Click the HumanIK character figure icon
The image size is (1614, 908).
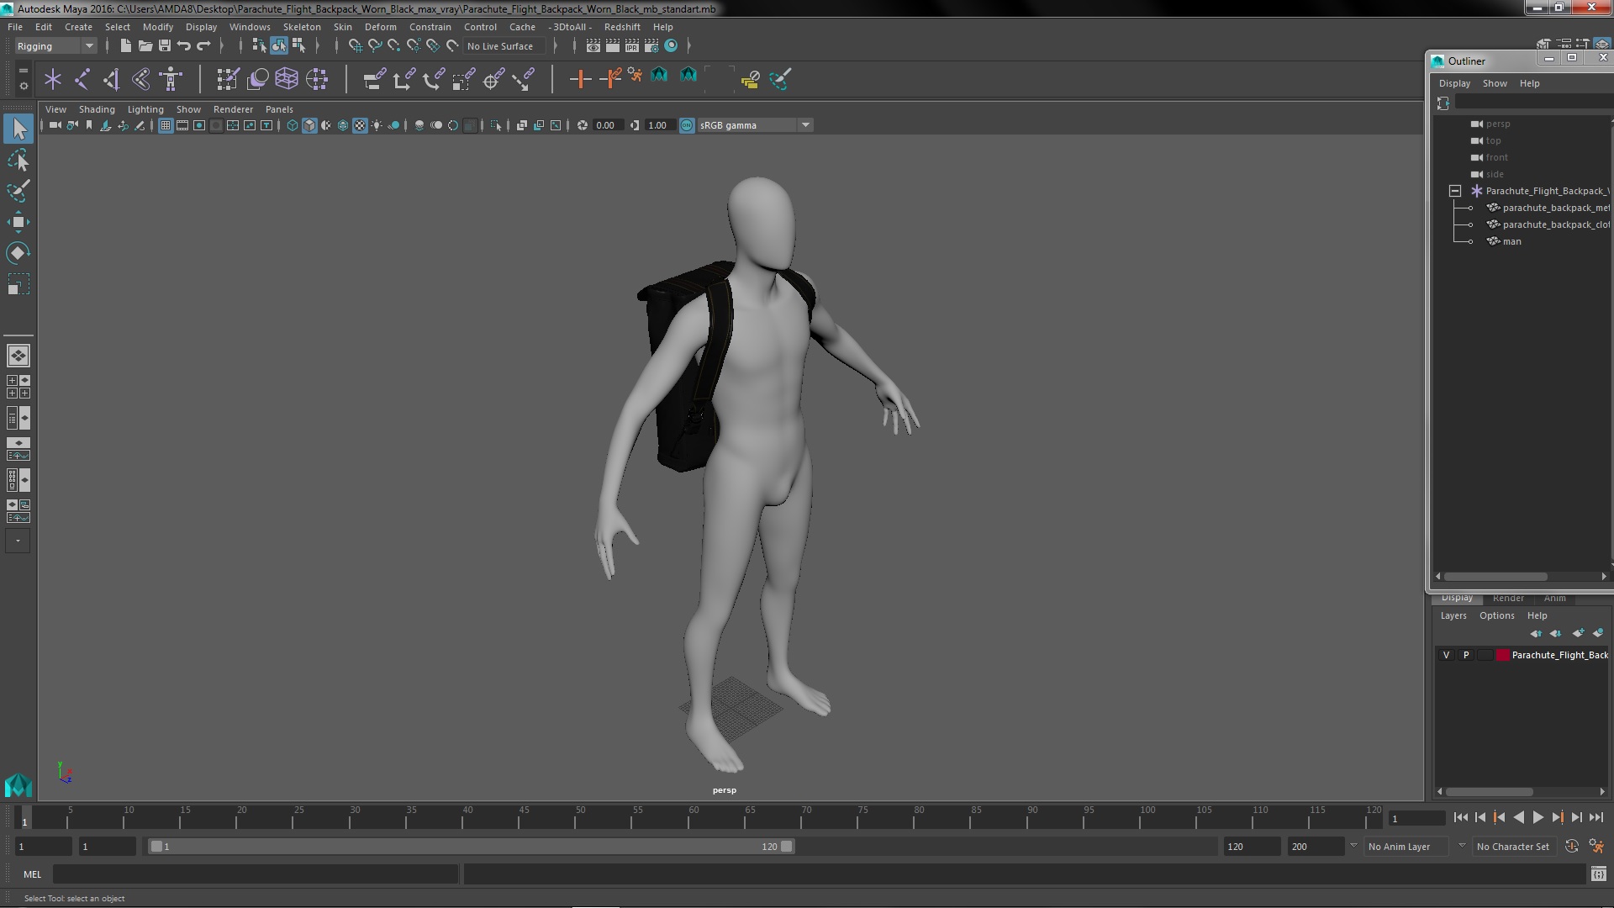171,79
